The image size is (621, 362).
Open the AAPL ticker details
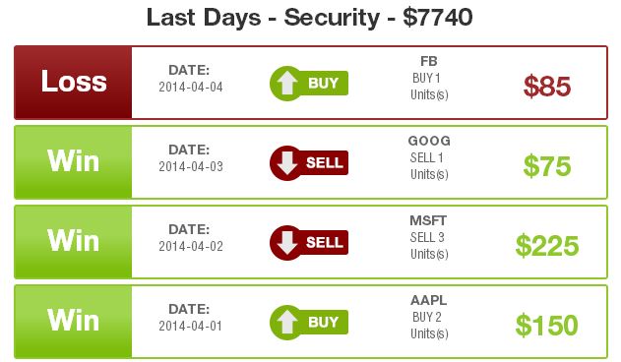click(x=428, y=300)
